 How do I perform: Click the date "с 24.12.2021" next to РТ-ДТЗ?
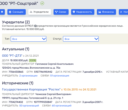pos(31,56)
